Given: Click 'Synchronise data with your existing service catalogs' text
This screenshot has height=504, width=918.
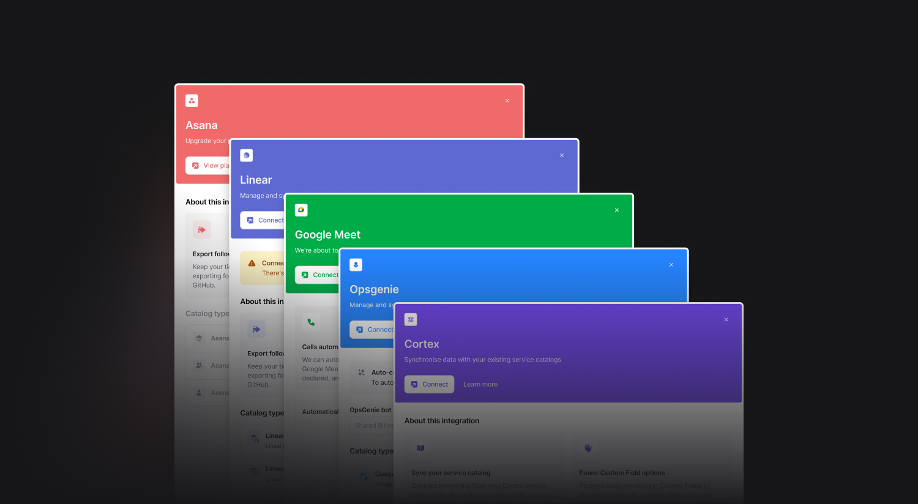Looking at the screenshot, I should [482, 360].
